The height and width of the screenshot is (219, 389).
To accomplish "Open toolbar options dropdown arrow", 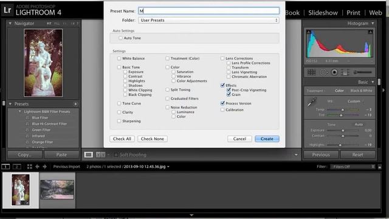I will tap(296, 155).
